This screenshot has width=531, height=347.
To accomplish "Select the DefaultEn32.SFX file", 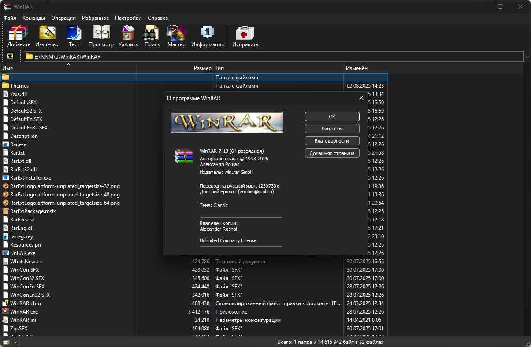I will coord(29,127).
